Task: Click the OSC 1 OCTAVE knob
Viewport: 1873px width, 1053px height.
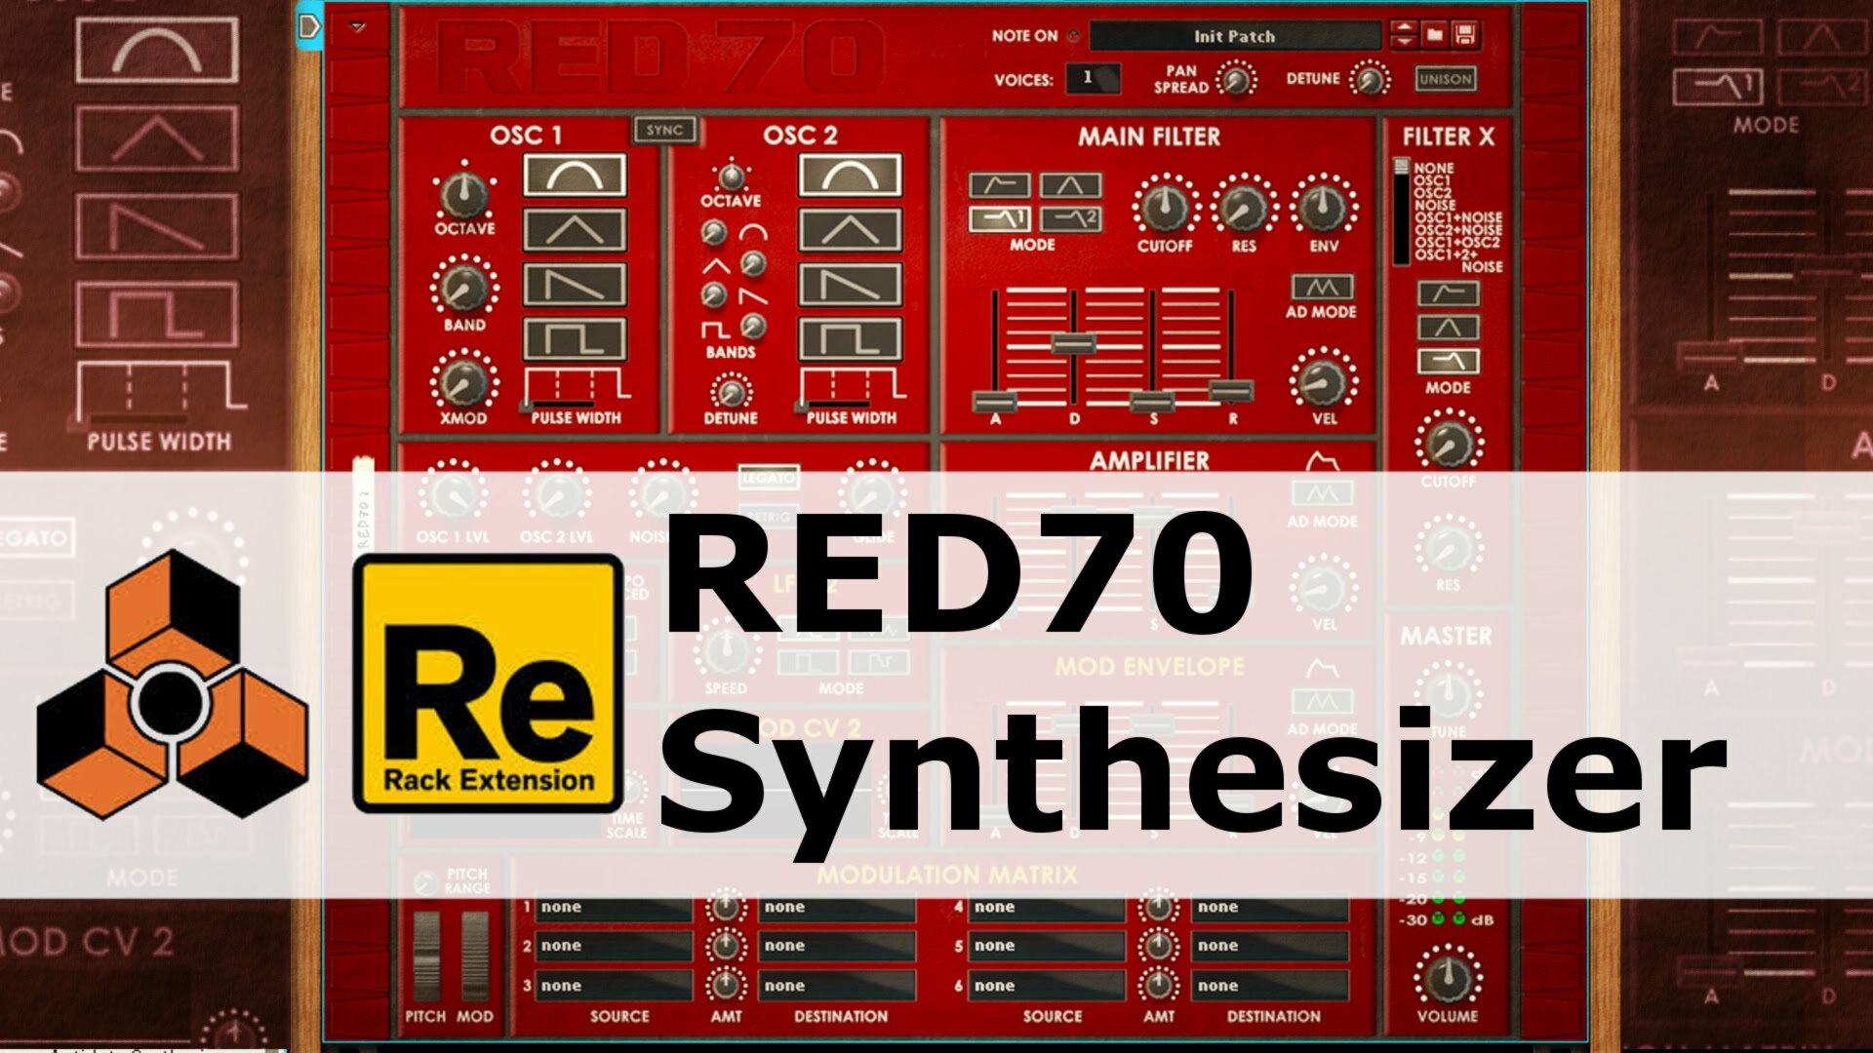Action: click(464, 195)
